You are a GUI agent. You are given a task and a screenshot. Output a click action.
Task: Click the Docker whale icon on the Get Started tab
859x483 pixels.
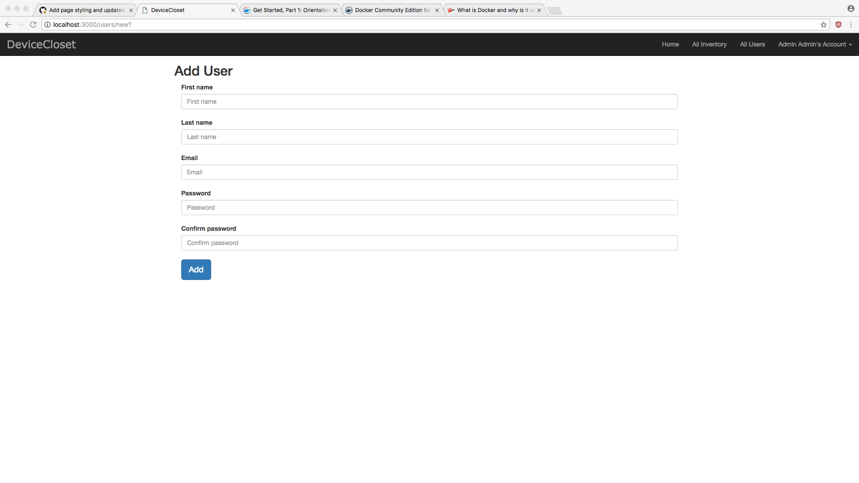pos(247,10)
